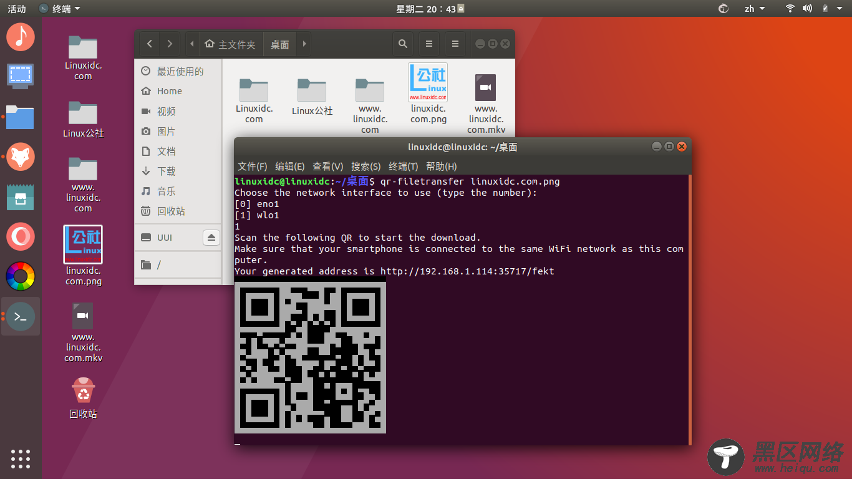
Task: Select www.linuxidc.com folder in Files window
Action: 370,105
